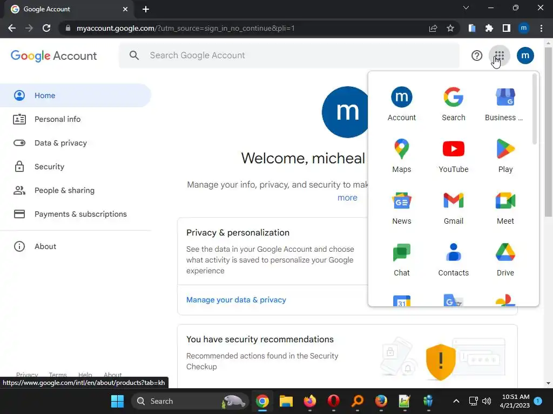This screenshot has width=553, height=414.
Task: Open Drive from the apps panel
Action: (x=505, y=259)
